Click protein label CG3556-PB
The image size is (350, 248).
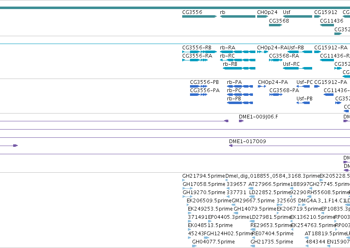click(x=204, y=82)
